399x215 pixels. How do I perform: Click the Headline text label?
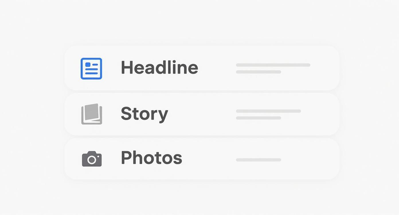pos(159,67)
